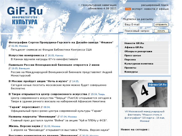Open the Жизнь. Версия науки headline
Viewport: 182px width, 136px height.
[24, 126]
